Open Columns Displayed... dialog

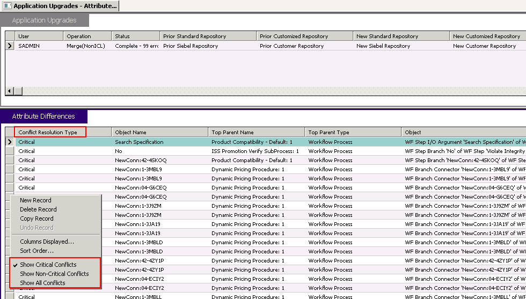[x=47, y=242]
